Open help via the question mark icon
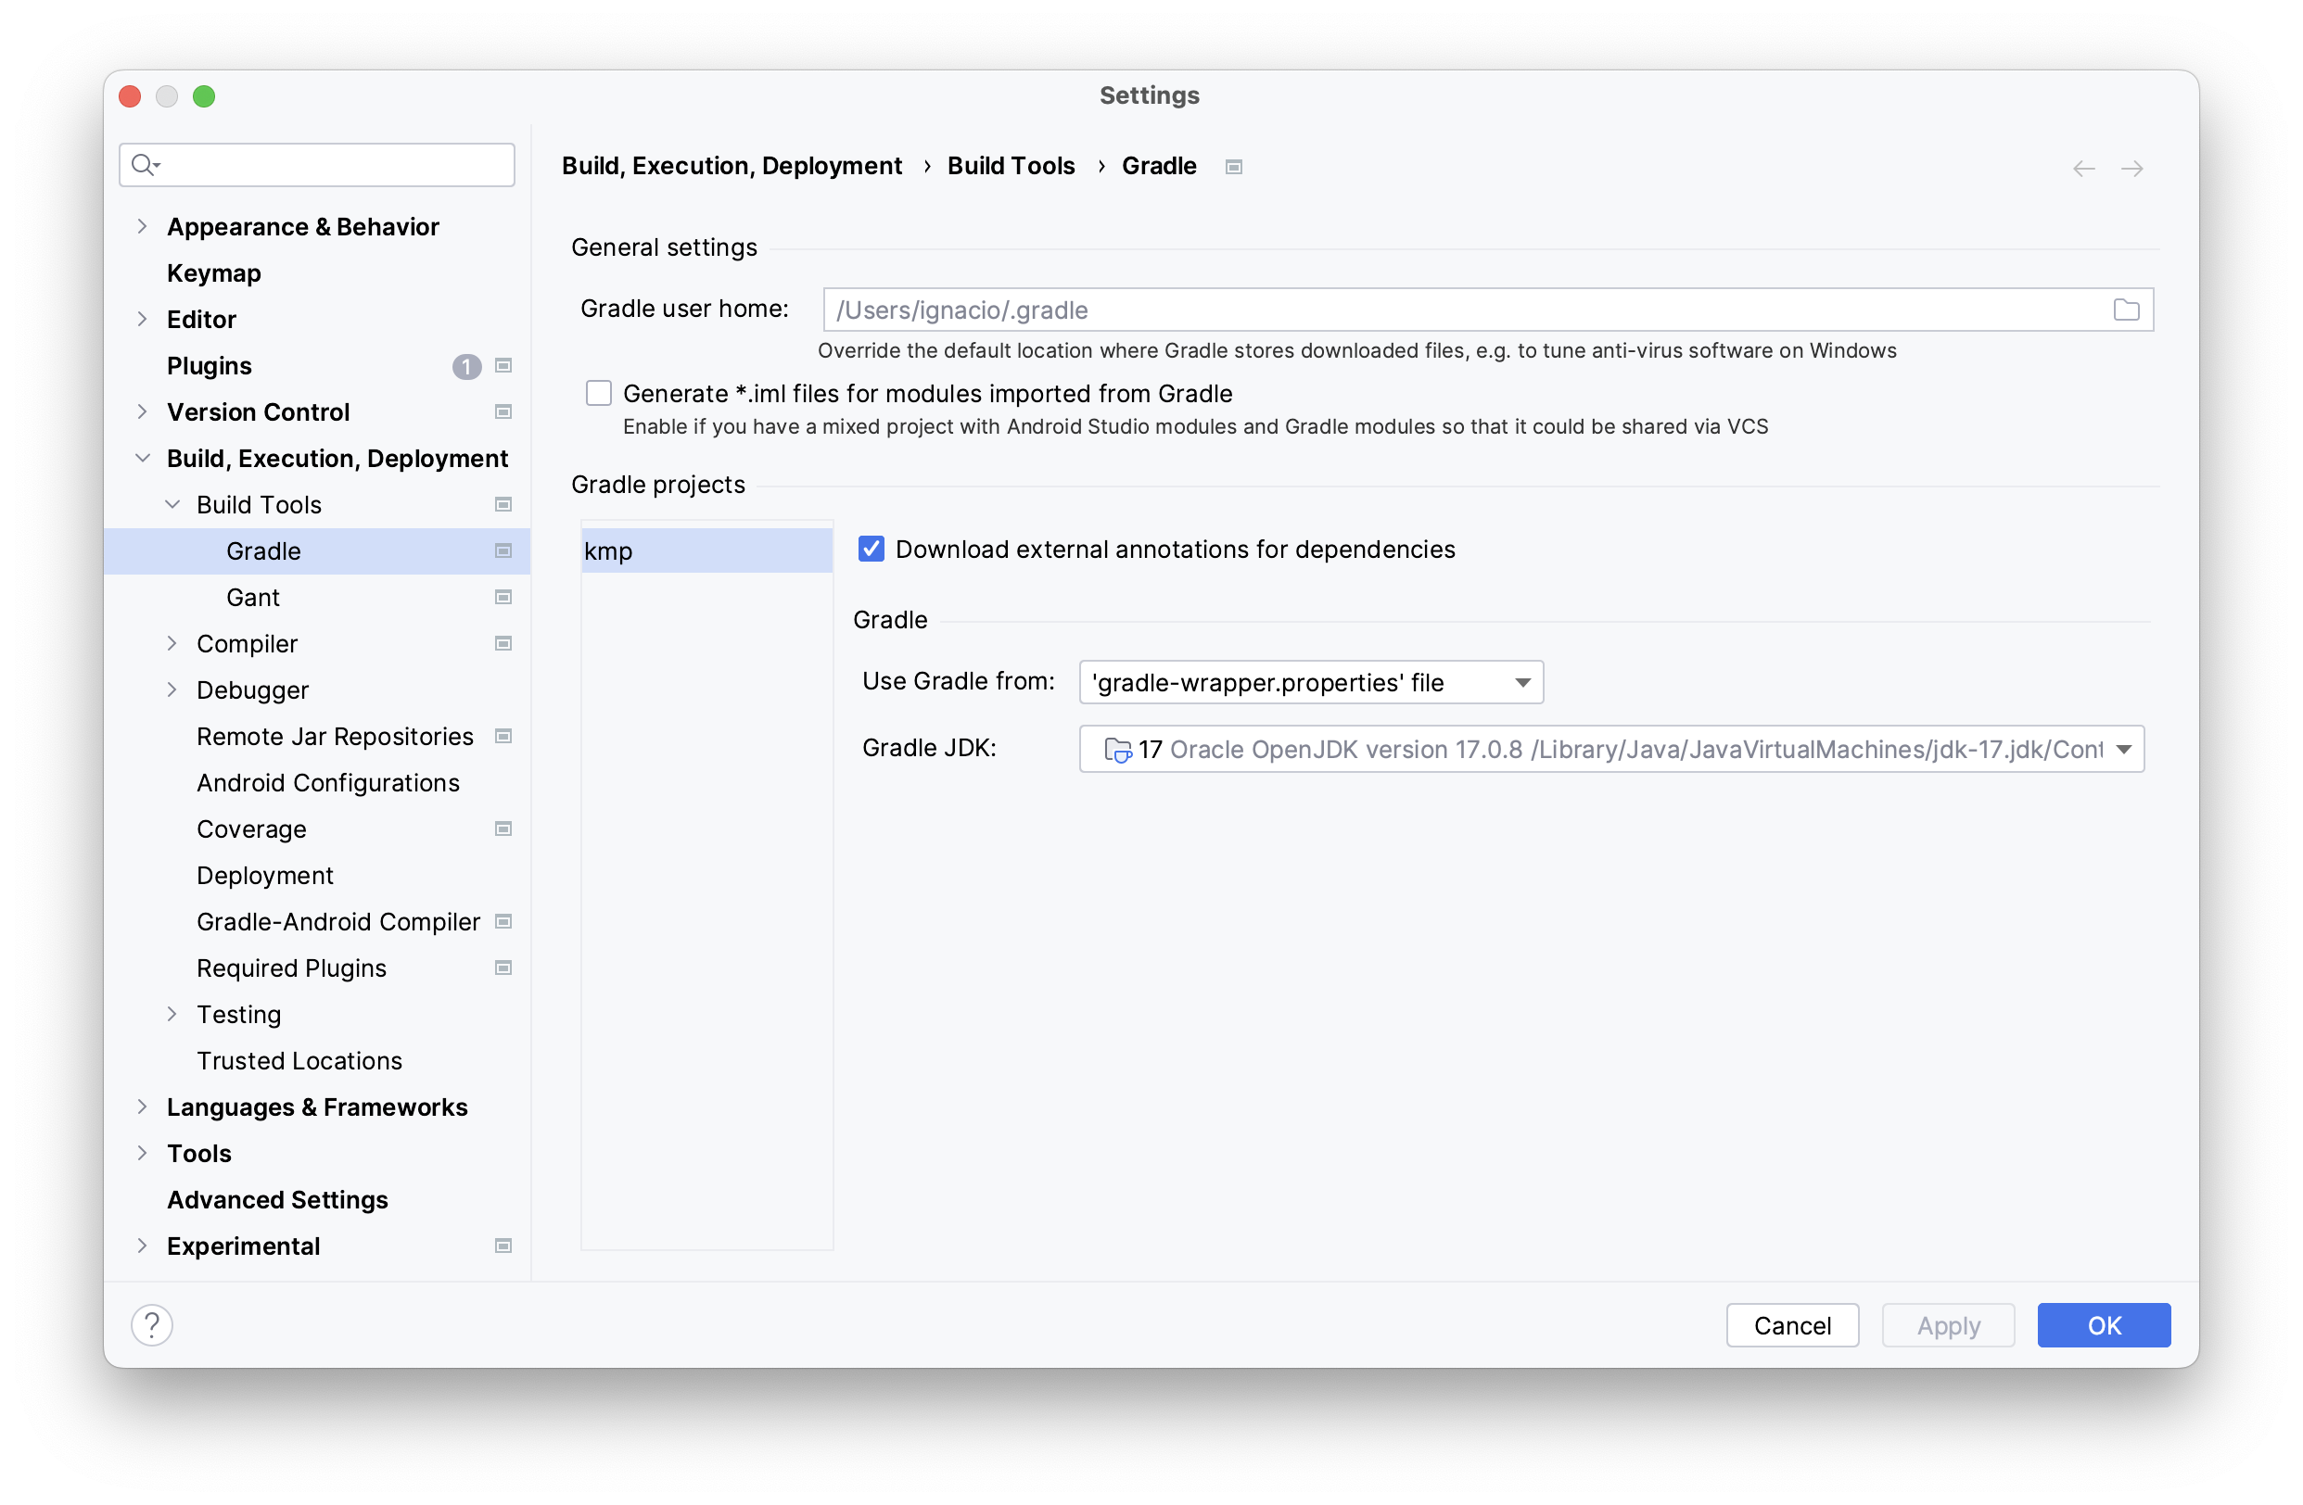The width and height of the screenshot is (2303, 1505). tap(151, 1325)
